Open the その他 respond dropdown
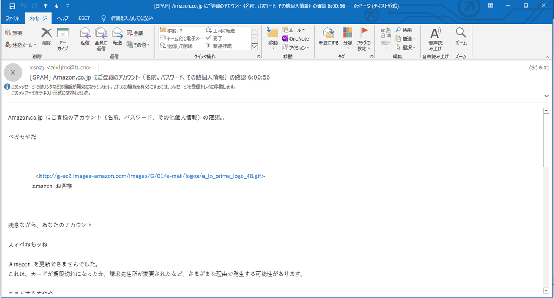Screen dimensions: 554x298 tap(138, 45)
